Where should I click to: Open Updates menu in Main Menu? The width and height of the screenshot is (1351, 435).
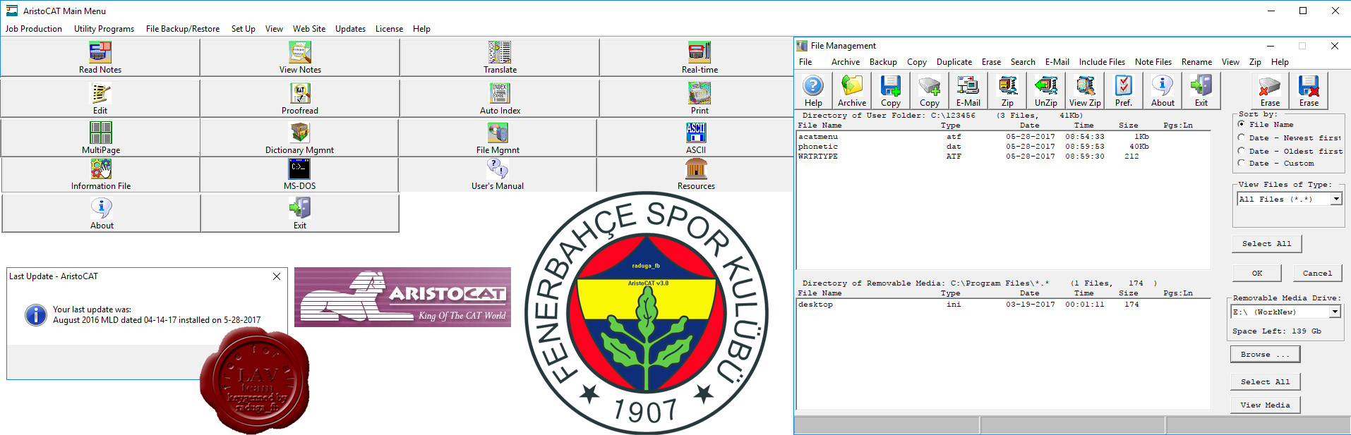tap(350, 29)
